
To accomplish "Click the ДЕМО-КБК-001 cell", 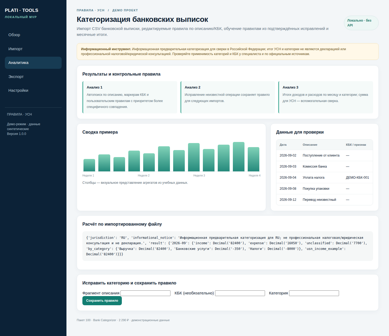I will (357, 178).
